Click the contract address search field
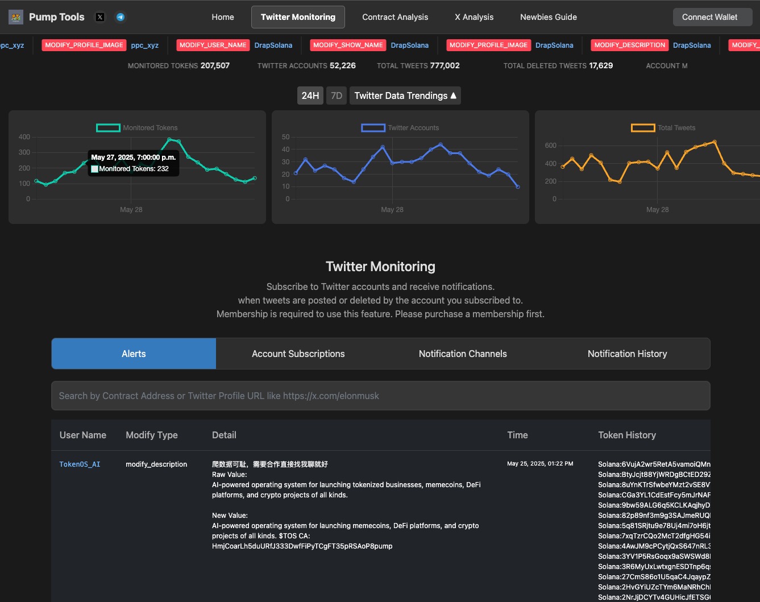760x602 pixels. 380,396
